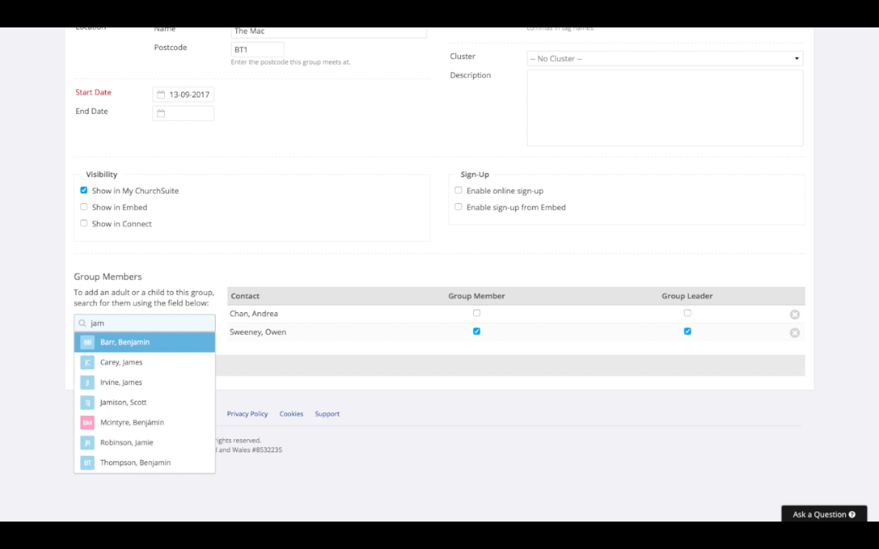Viewport: 879px width, 549px height.
Task: Click the avatar icon beside Irvine, James
Action: pos(87,382)
